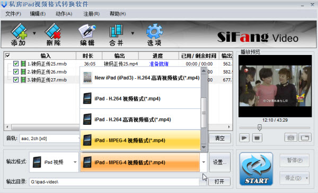Click the 删除 delete video icon
Viewport: 318px width, 193px height.
point(53,34)
